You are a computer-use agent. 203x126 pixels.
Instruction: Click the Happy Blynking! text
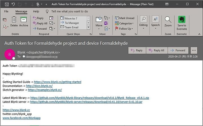13,74
